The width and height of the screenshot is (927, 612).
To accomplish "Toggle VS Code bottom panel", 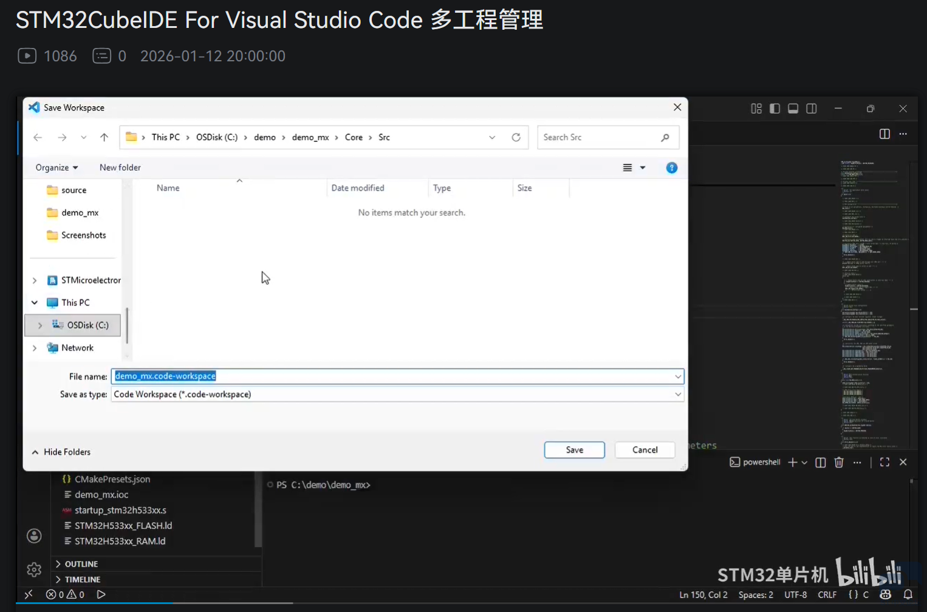I will pyautogui.click(x=793, y=109).
